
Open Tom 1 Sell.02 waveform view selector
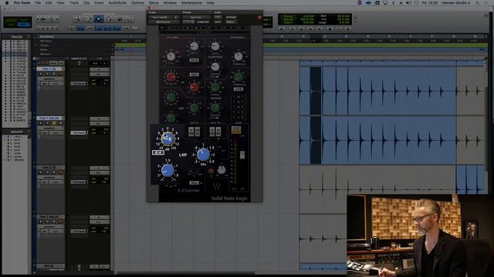click(49, 128)
